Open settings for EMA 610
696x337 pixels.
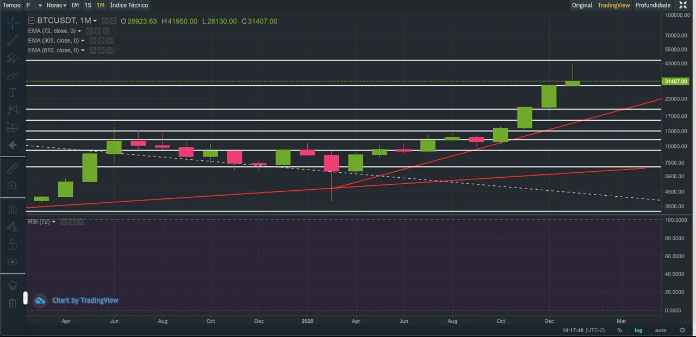pos(101,51)
